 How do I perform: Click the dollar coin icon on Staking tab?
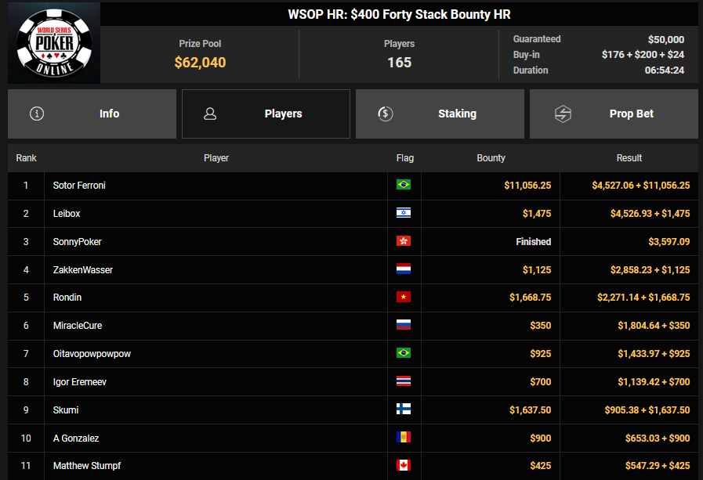385,114
